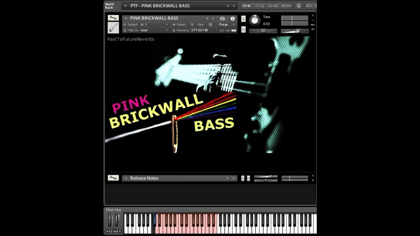The width and height of the screenshot is (420, 236).
Task: Switch to rack page 33-48
Action: (273, 6)
